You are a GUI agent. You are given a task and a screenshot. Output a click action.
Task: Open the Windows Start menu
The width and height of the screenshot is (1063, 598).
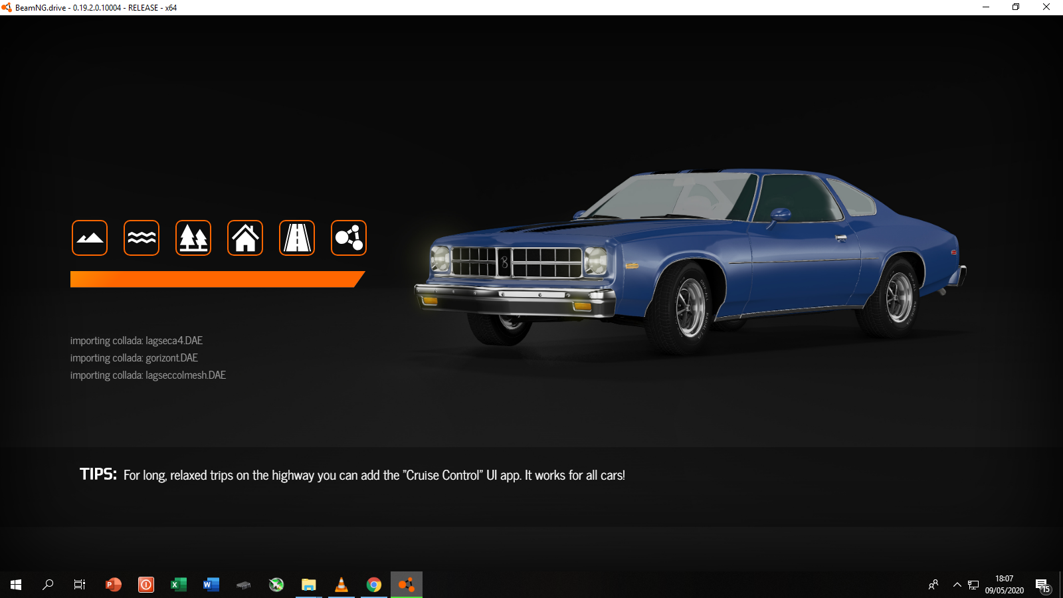[16, 585]
